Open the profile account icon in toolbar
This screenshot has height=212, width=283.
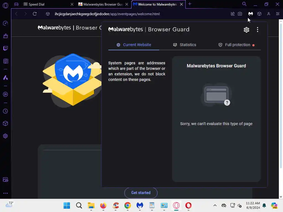[269, 14]
